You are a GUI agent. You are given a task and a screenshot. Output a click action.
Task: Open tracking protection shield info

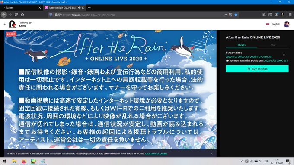pyautogui.click(x=51, y=15)
